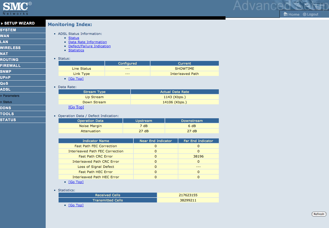Click the 38299211 transmitted cells value
The width and height of the screenshot is (329, 228).
coord(188,200)
